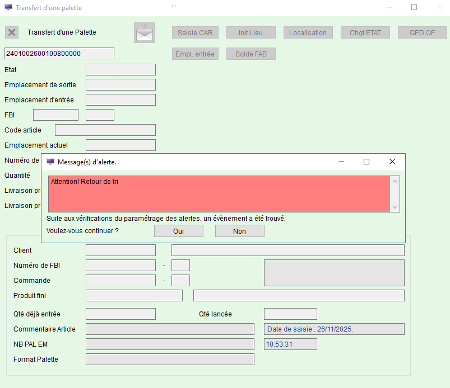Click the Chgt ETAT button

(x=365, y=32)
